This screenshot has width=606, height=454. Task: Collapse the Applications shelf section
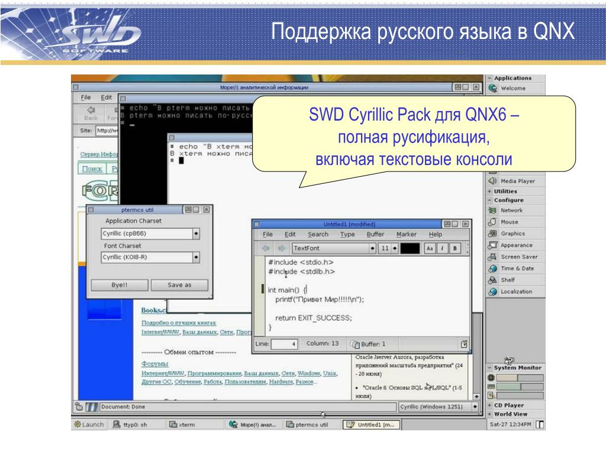(x=489, y=78)
